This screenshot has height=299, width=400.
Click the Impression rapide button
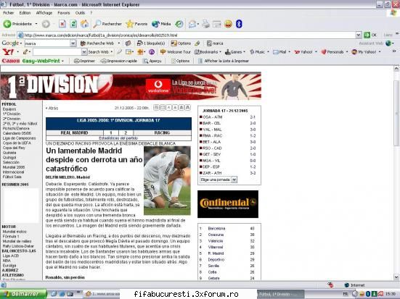coord(119,61)
